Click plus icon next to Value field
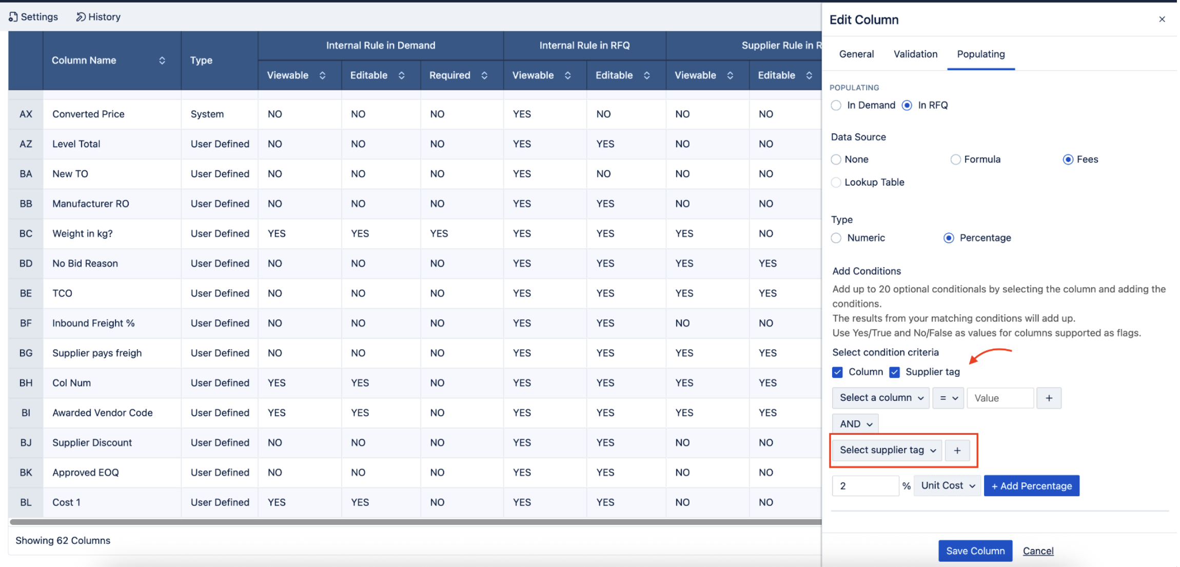This screenshot has width=1180, height=567. [1049, 398]
